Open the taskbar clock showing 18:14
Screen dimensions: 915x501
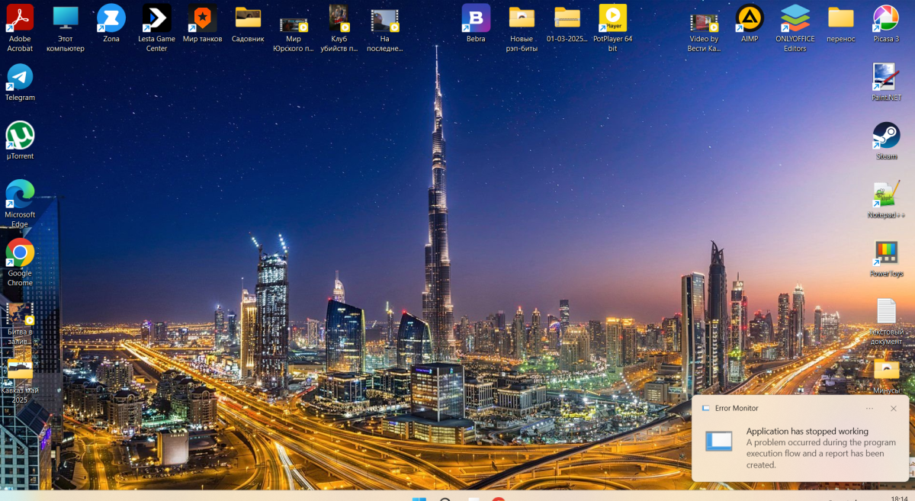pos(899,498)
